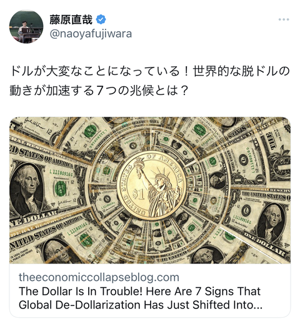This screenshot has height=319, width=300.
Task: Open the dollar bills link preview image
Action: pyautogui.click(x=150, y=190)
